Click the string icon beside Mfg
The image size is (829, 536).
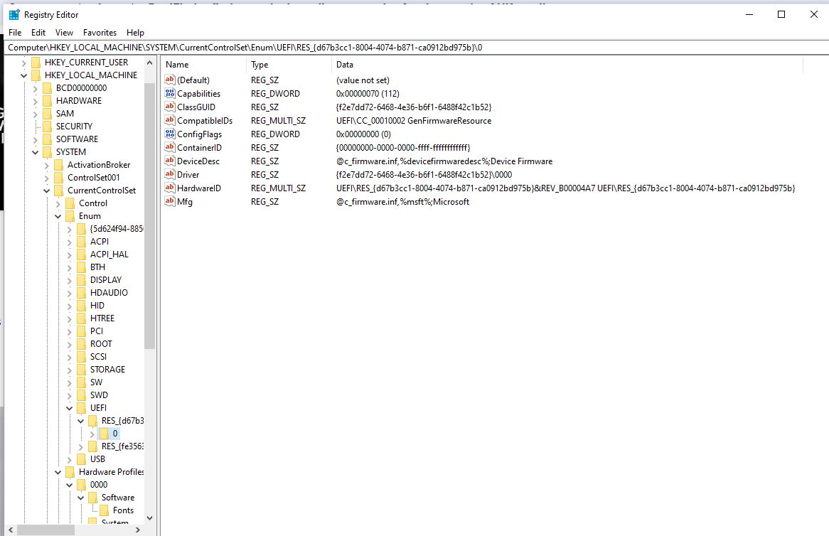point(170,201)
